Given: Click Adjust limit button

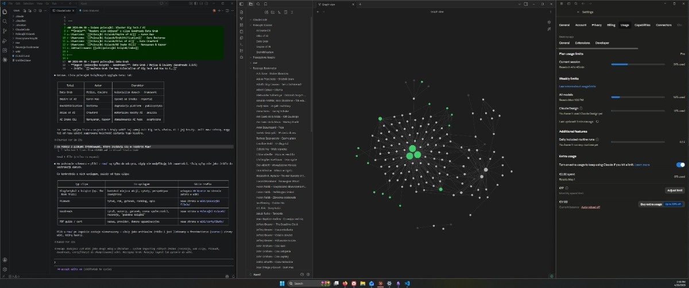Looking at the screenshot, I should pyautogui.click(x=675, y=190).
